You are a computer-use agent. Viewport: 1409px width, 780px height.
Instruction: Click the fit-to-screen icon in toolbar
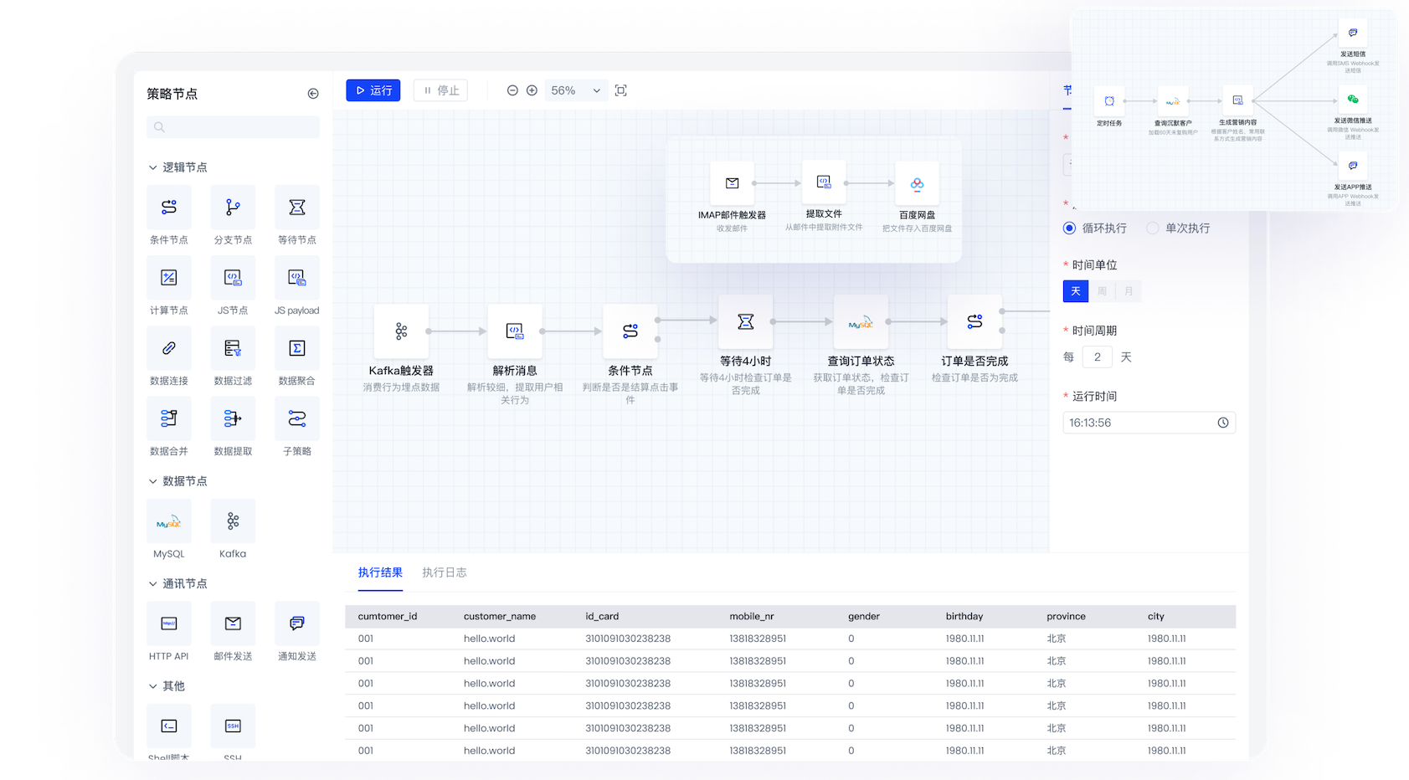[621, 90]
